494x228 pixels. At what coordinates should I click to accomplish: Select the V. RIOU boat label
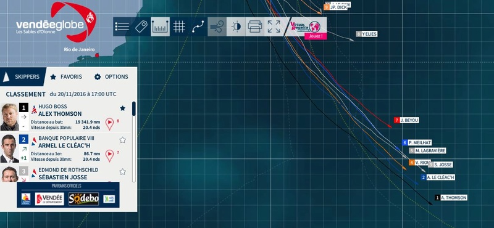(419, 163)
